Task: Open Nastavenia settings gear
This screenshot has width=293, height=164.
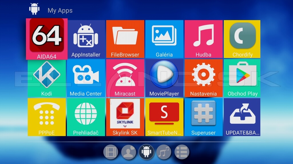Action: coord(203,78)
